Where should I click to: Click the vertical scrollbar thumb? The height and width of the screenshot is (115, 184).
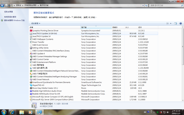pyautogui.click(x=183, y=47)
